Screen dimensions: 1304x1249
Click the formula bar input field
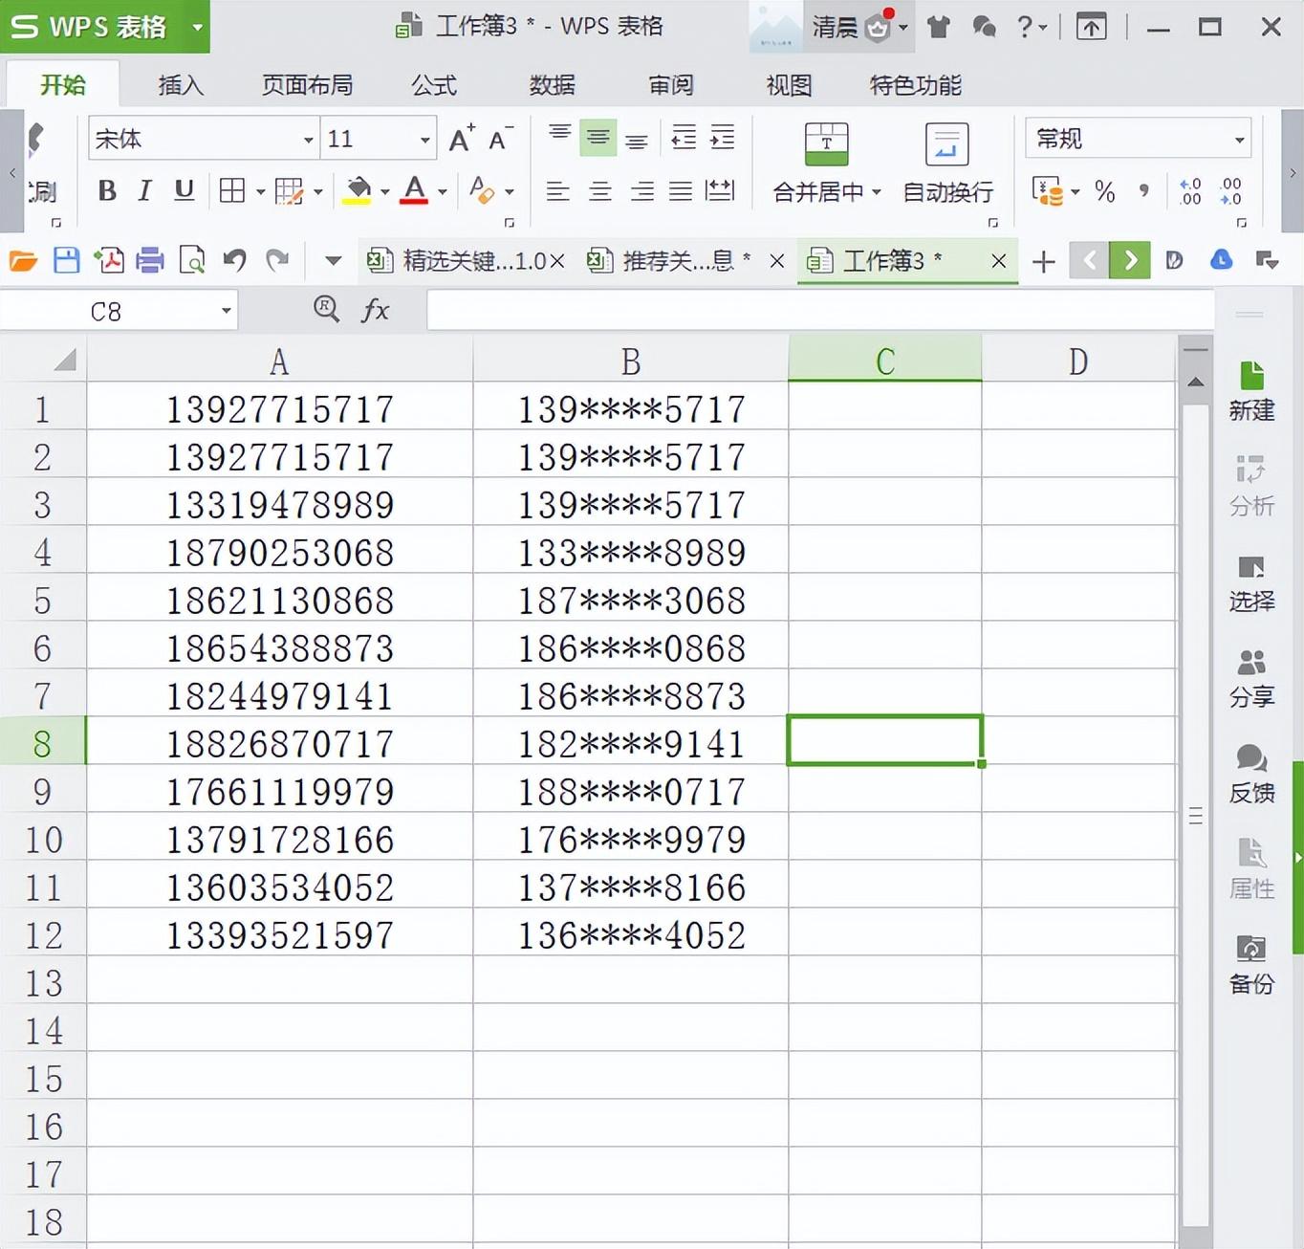pyautogui.click(x=820, y=311)
